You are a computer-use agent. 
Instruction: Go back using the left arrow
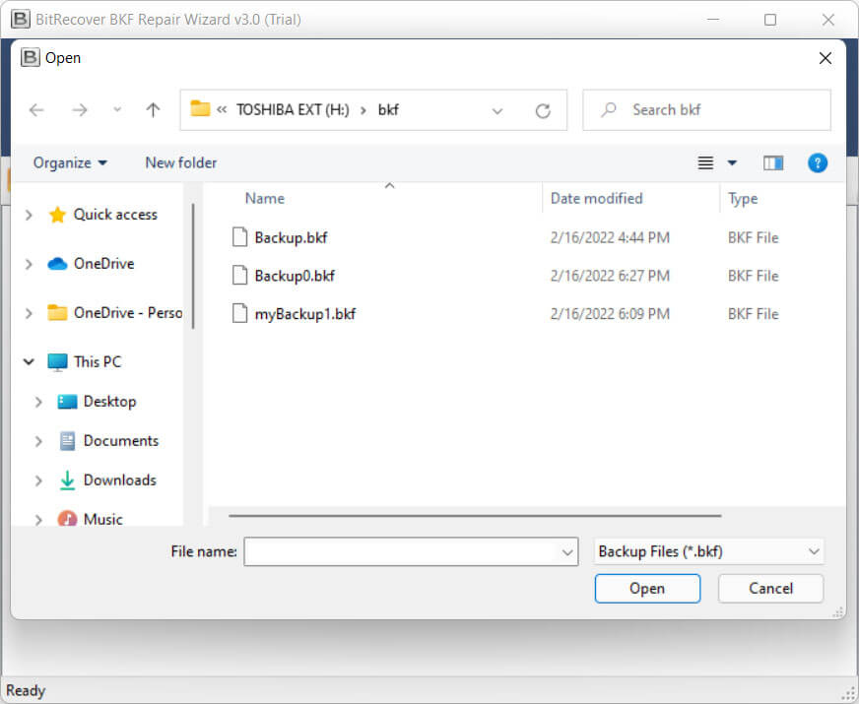click(36, 110)
